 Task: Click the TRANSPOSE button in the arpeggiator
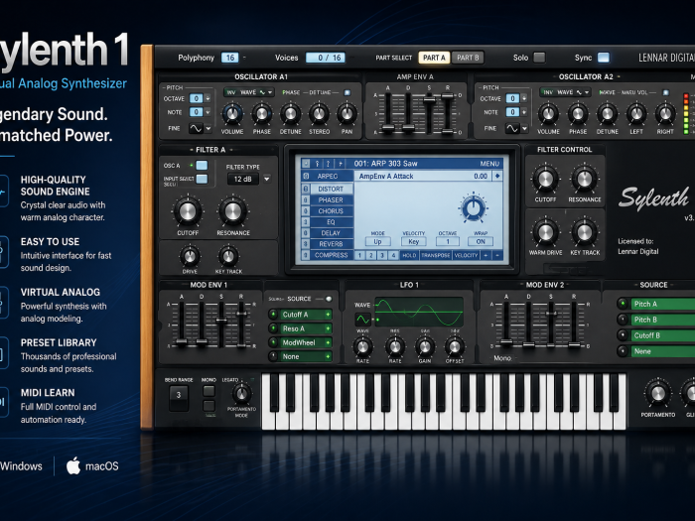click(436, 255)
